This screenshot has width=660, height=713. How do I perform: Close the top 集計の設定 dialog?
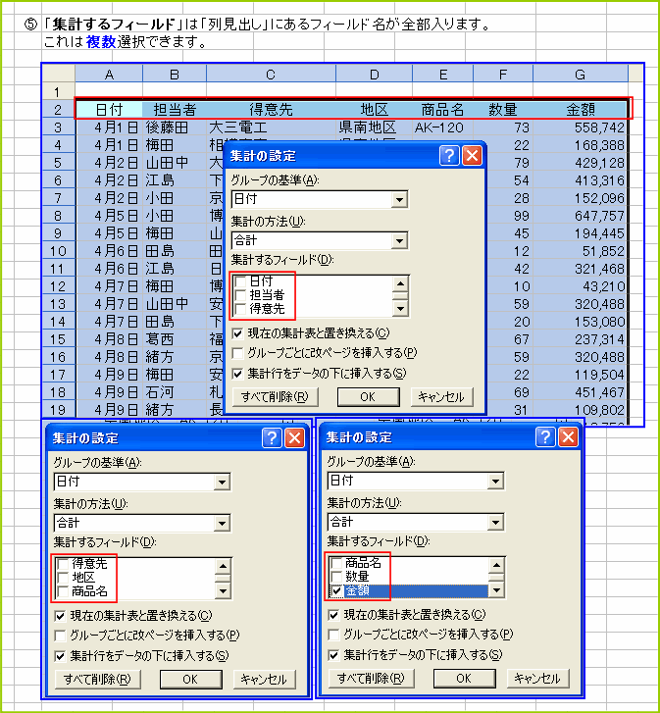click(x=472, y=156)
